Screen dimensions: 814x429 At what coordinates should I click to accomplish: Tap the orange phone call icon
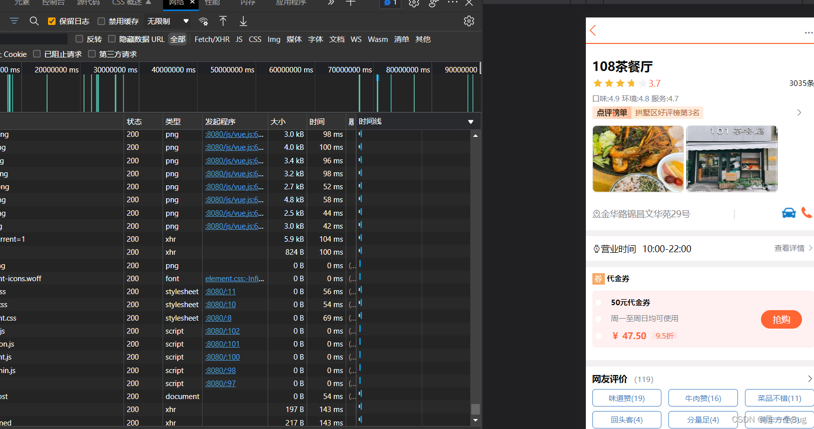pyautogui.click(x=806, y=212)
